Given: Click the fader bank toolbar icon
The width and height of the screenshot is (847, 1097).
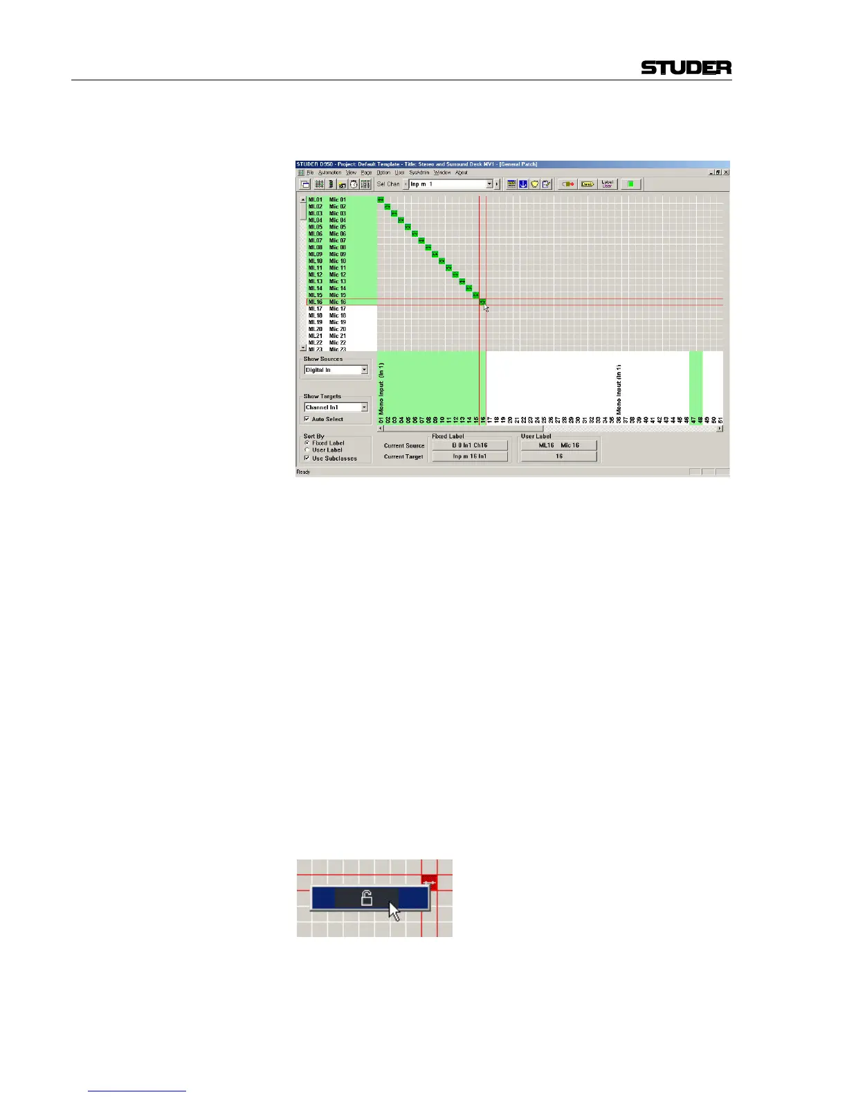Looking at the screenshot, I should 365,184.
